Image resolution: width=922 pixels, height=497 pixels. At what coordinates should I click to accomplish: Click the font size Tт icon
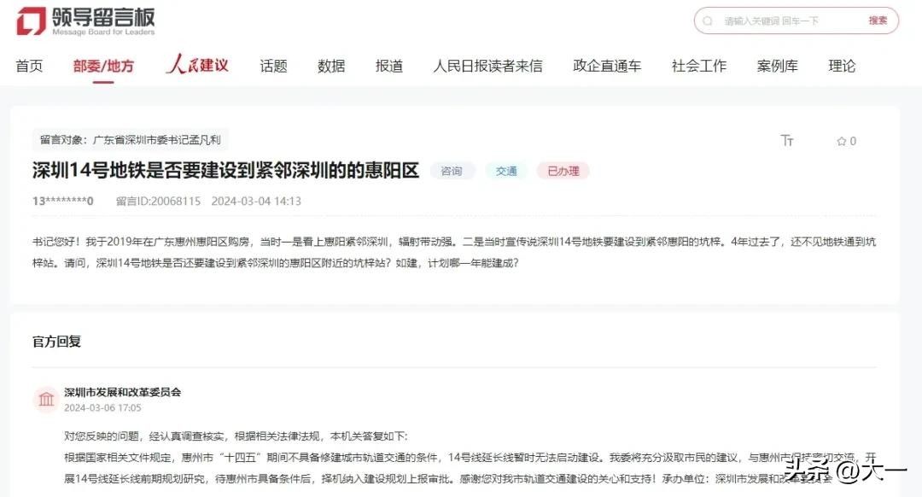787,141
